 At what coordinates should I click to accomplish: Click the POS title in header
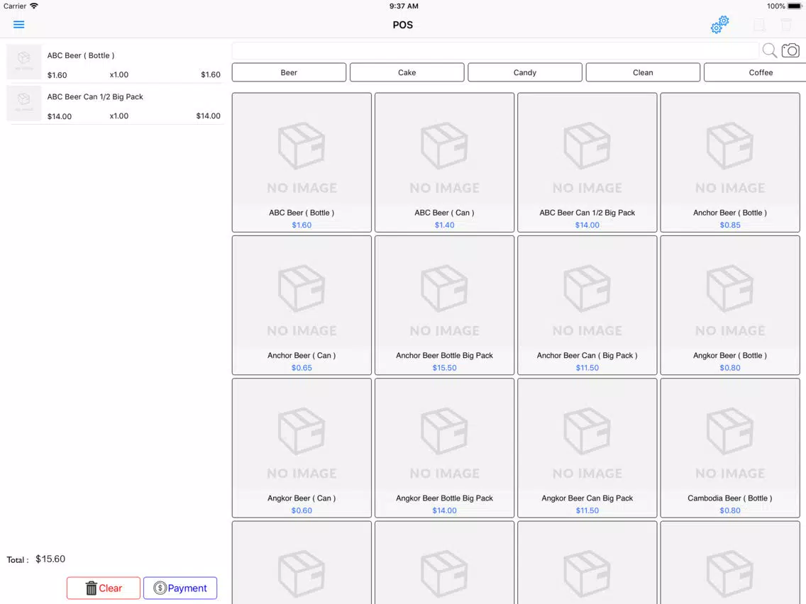click(x=403, y=26)
